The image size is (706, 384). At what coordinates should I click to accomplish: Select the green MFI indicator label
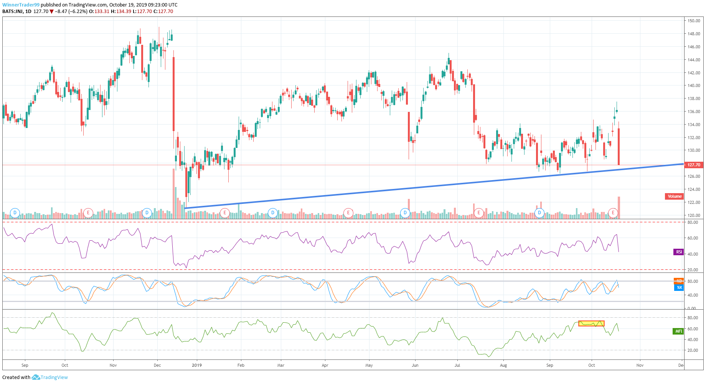[678, 331]
